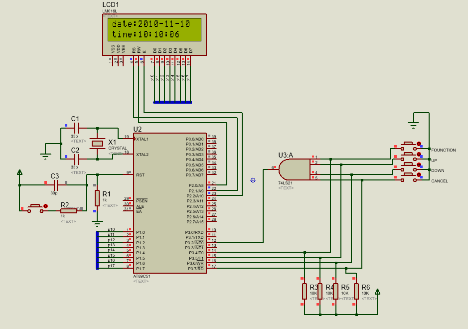The height and width of the screenshot is (329, 468).
Task: Select resistor R3 body
Action: 305,292
